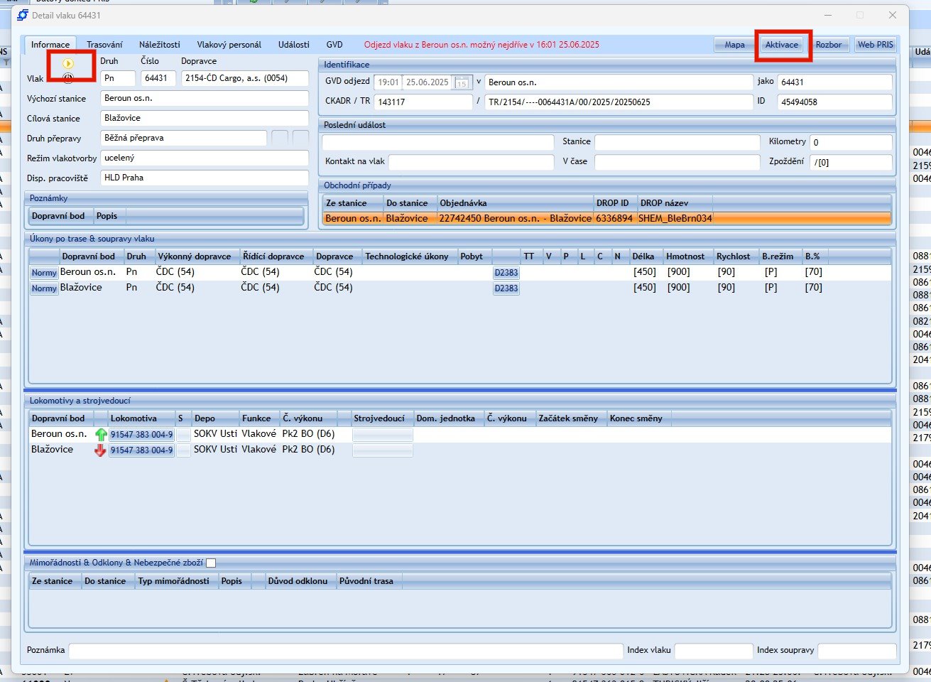Open the Vlakový personál tab
The image size is (931, 682).
pyautogui.click(x=229, y=45)
